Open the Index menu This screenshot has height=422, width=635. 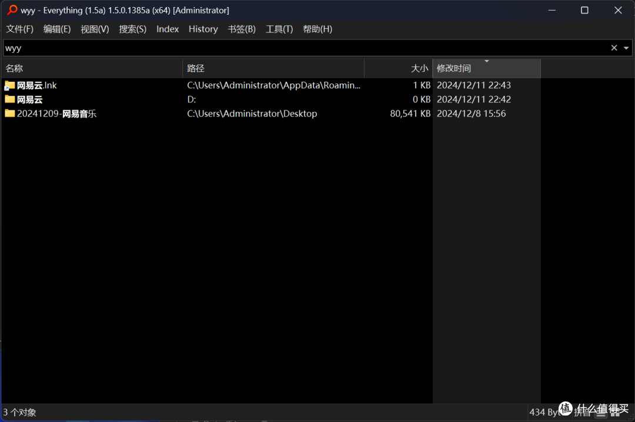pos(168,29)
